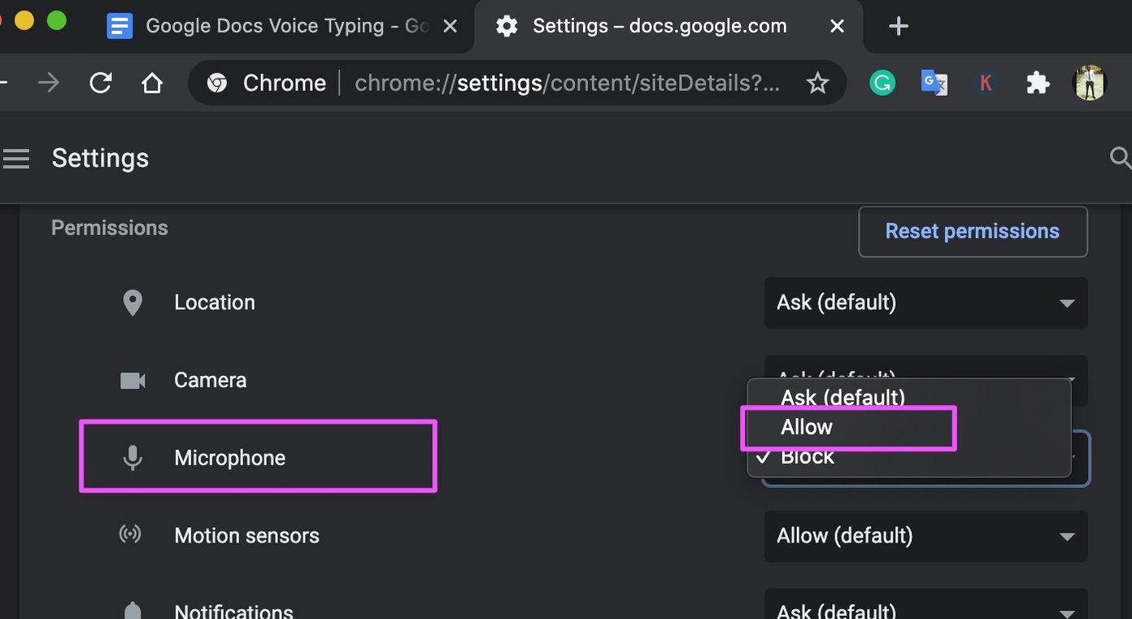
Task: Expand the Location permission dropdown
Action: pos(925,303)
